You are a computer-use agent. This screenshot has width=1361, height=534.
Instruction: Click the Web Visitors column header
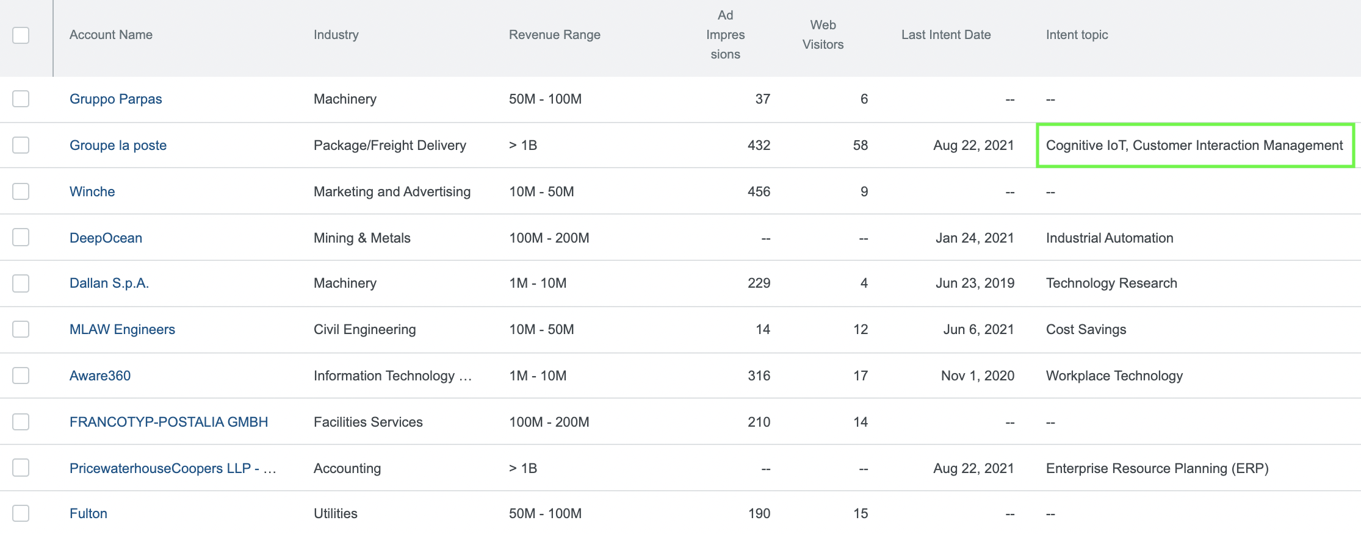(x=823, y=35)
